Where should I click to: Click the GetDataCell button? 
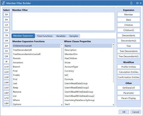click(129, 88)
